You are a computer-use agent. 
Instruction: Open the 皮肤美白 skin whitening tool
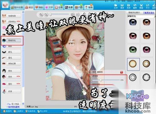[14, 22]
